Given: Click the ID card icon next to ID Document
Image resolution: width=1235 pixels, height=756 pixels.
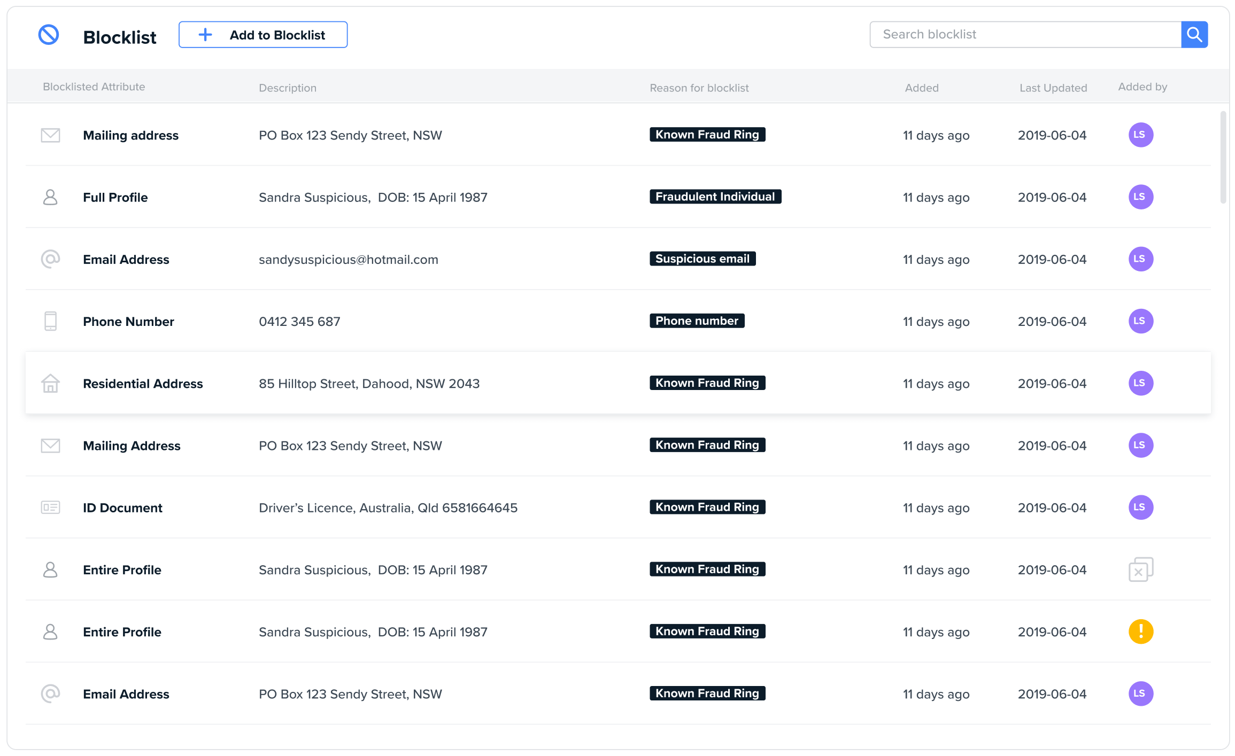Looking at the screenshot, I should click(x=51, y=507).
